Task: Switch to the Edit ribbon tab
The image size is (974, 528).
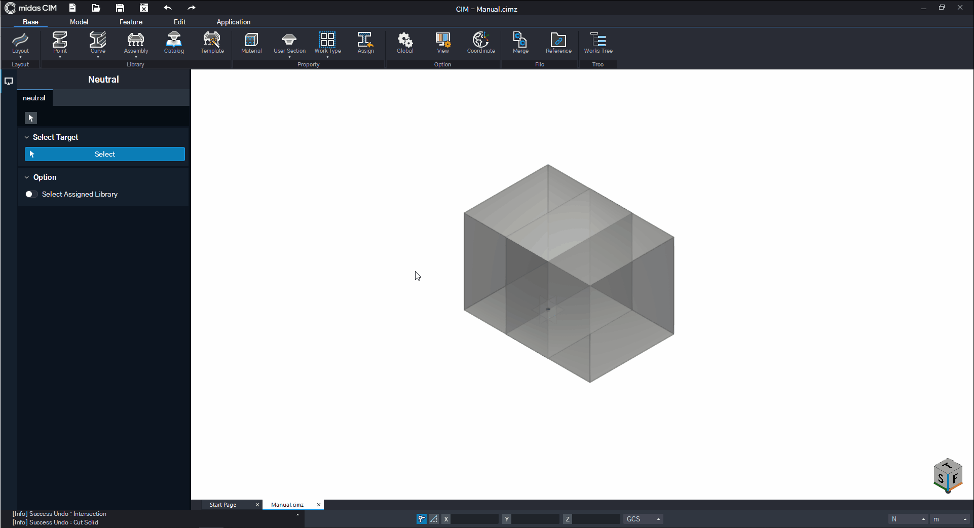Action: (x=180, y=22)
